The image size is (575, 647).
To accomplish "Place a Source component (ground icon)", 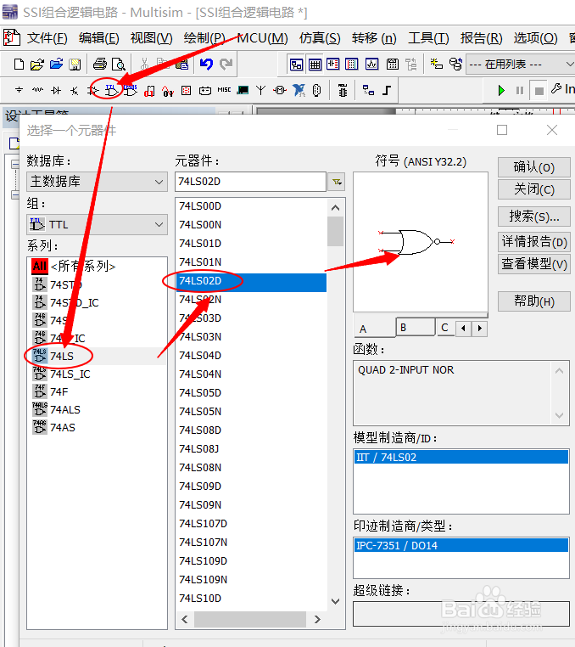I will click(x=19, y=90).
